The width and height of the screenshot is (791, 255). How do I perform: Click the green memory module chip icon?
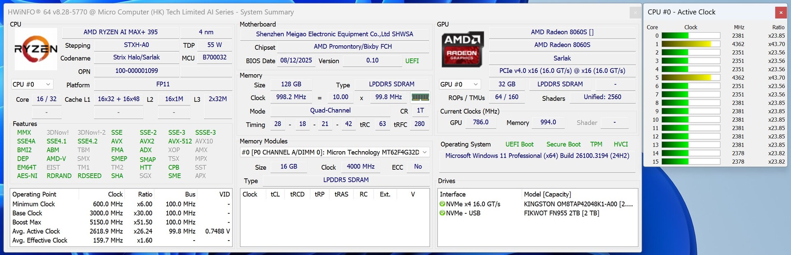point(420,97)
